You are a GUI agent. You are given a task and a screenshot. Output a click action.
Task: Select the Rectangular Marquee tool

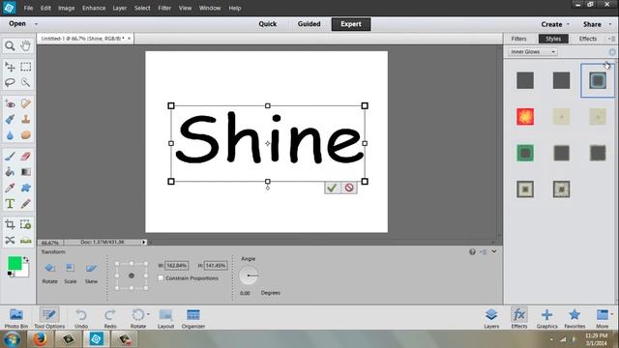(26, 67)
